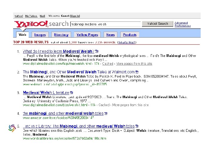Open 'The Mabinogi, and Other Medieval Welsh Tales at Walmart.com'
Viewport: 215px width, 161px height.
[x=79, y=72]
